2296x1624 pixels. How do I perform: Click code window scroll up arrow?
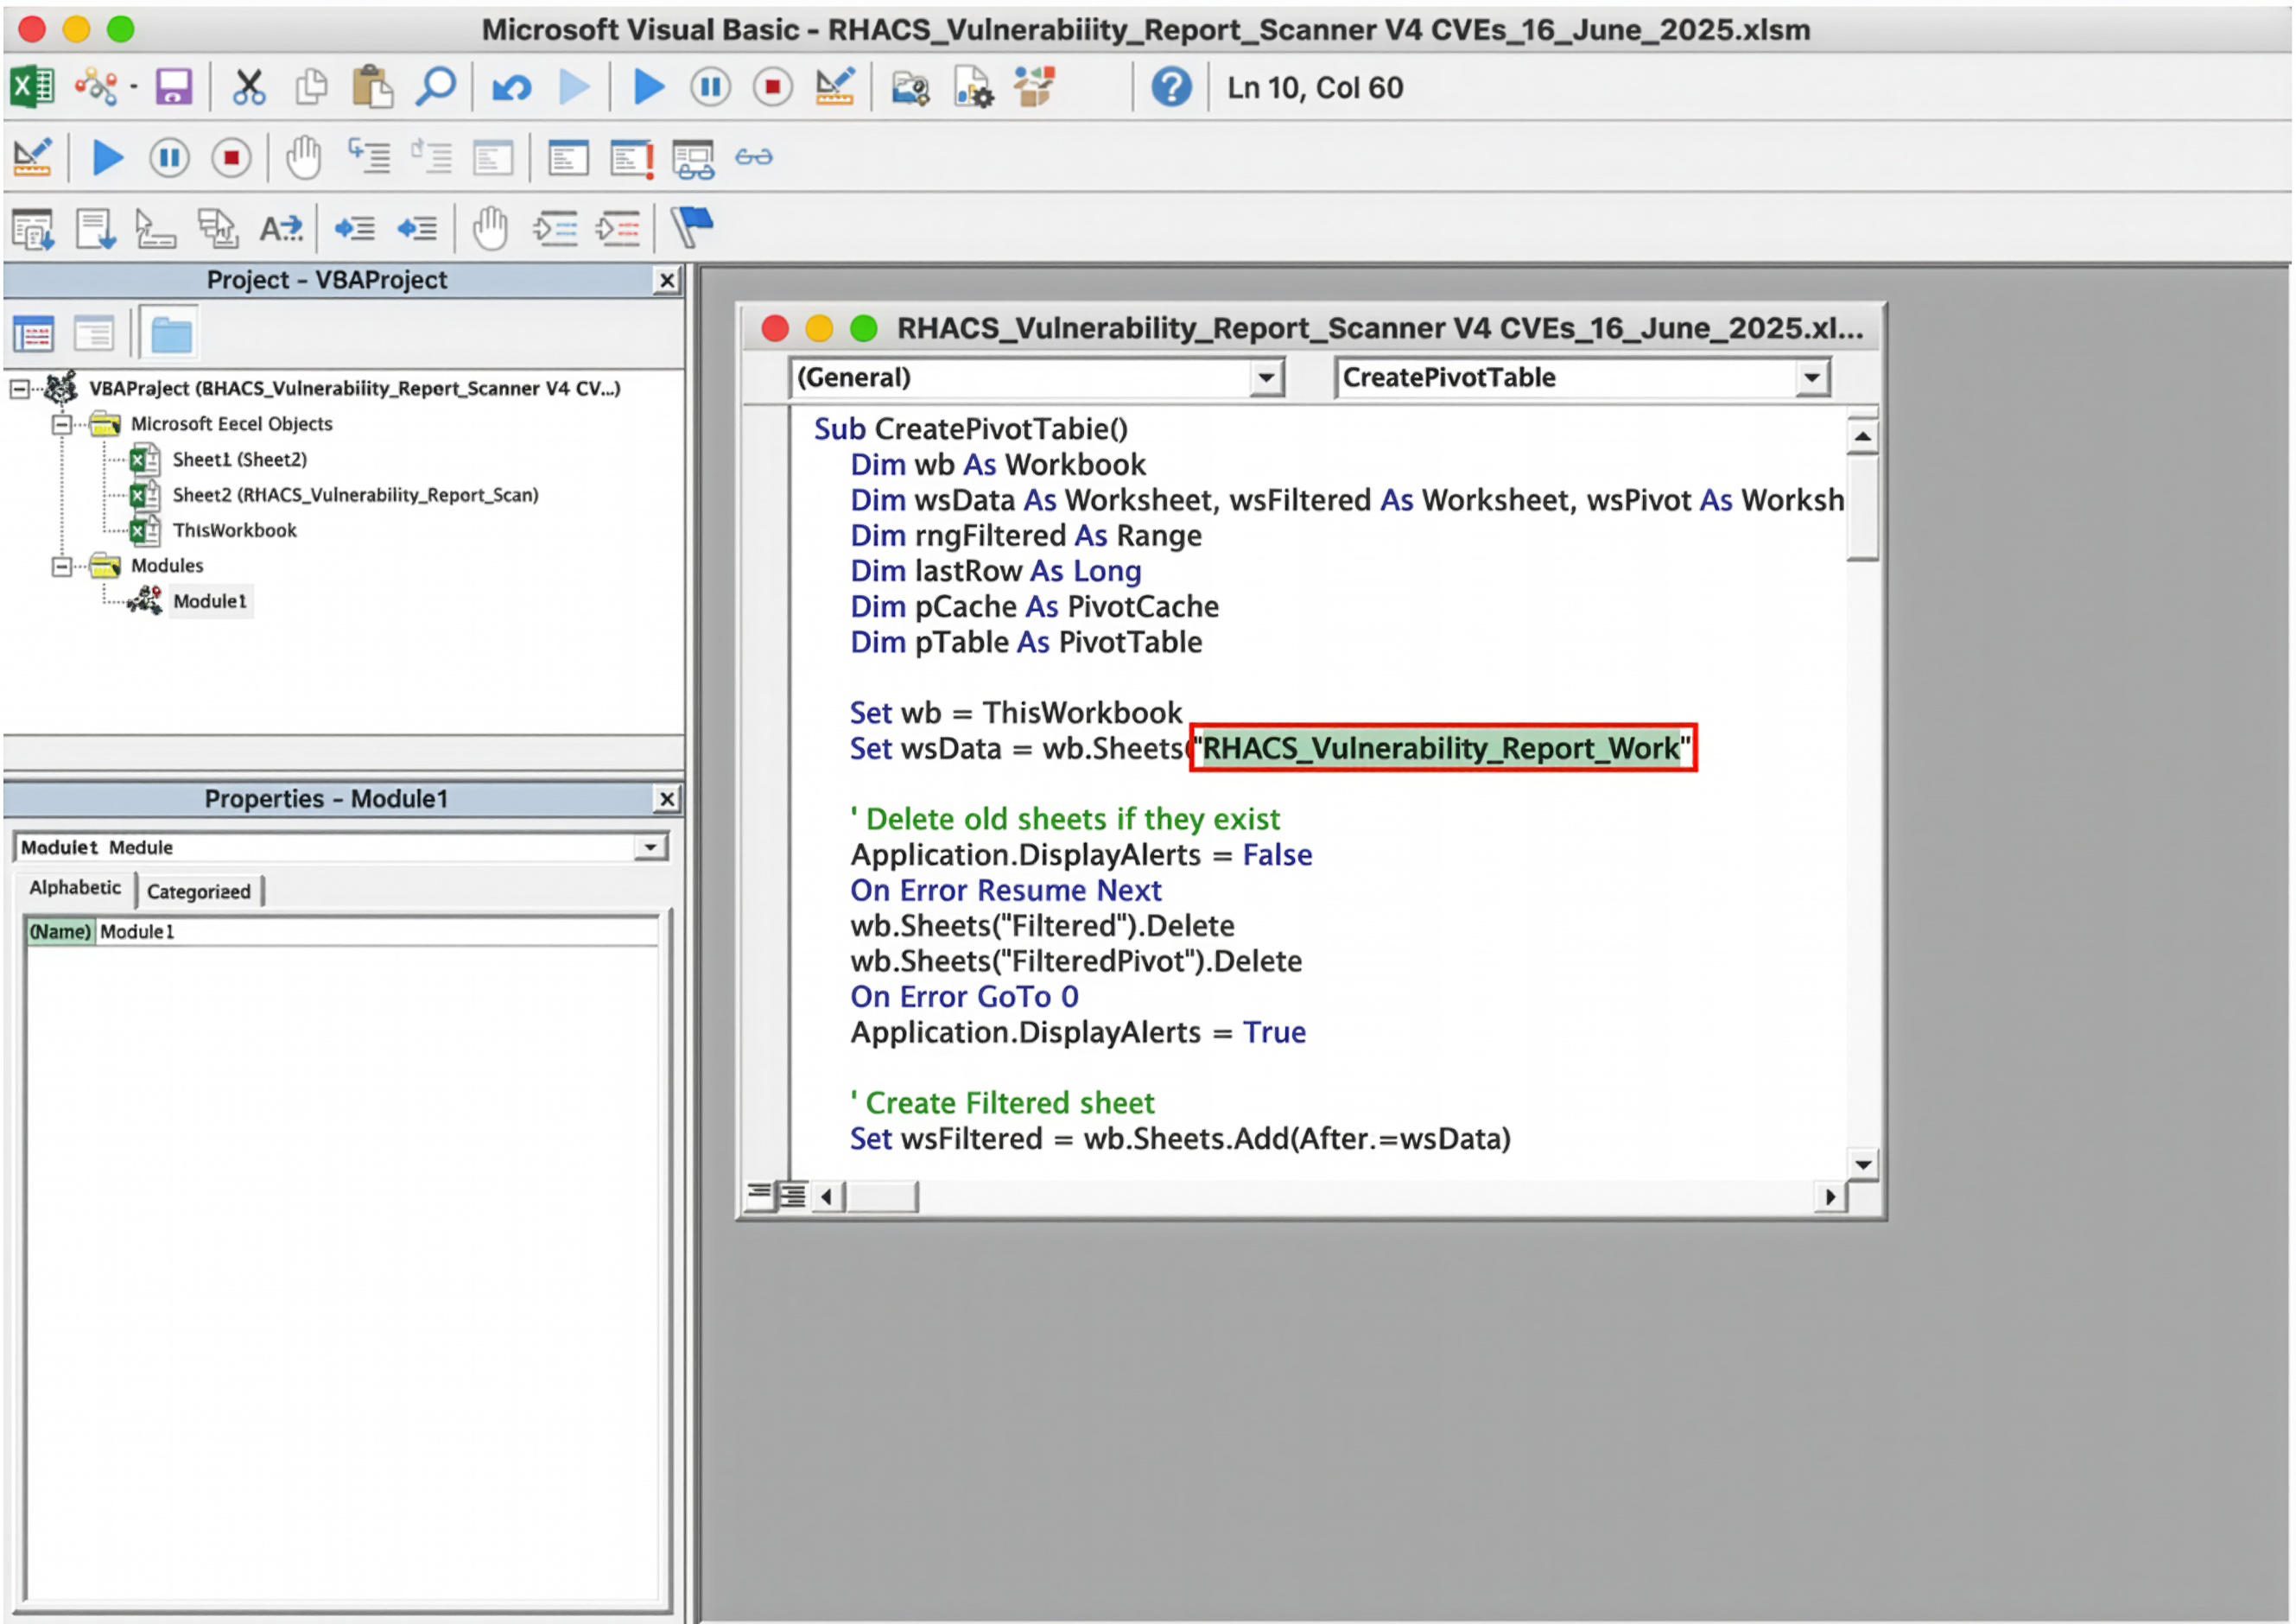pos(1862,437)
